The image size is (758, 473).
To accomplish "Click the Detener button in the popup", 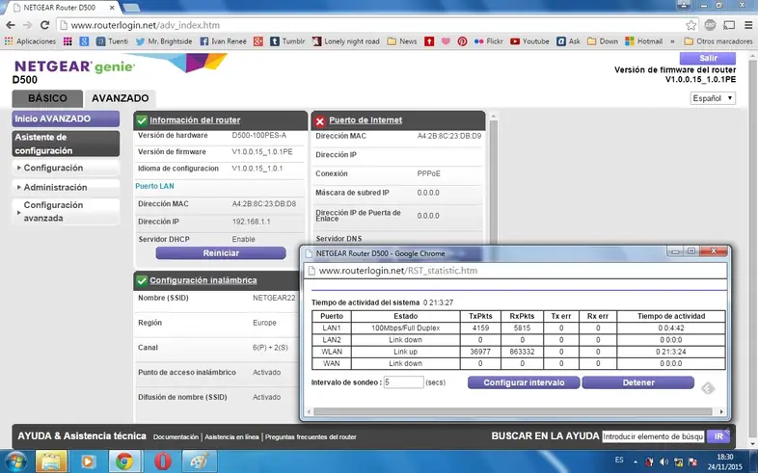I will pos(638,382).
